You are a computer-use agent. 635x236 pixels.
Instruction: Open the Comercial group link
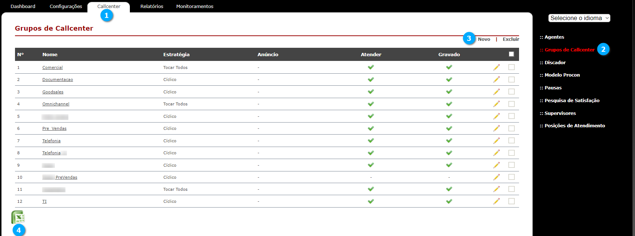click(53, 67)
